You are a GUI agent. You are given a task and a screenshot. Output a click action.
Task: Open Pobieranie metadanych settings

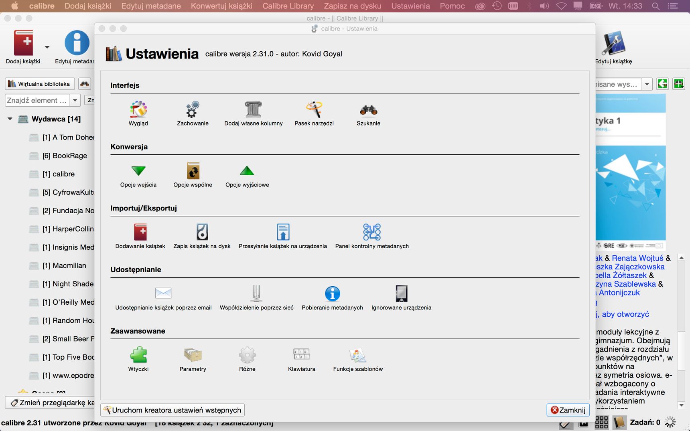332,298
